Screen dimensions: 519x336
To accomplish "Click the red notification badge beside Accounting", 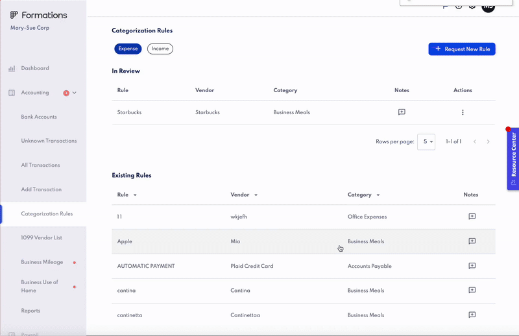I will click(66, 93).
